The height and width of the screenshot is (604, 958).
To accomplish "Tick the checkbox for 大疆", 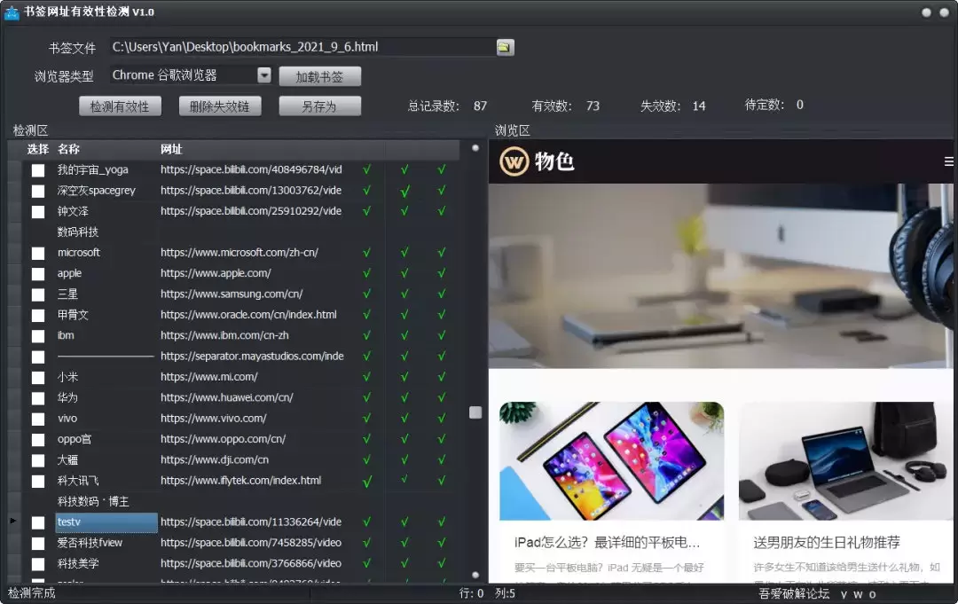I will coord(38,460).
